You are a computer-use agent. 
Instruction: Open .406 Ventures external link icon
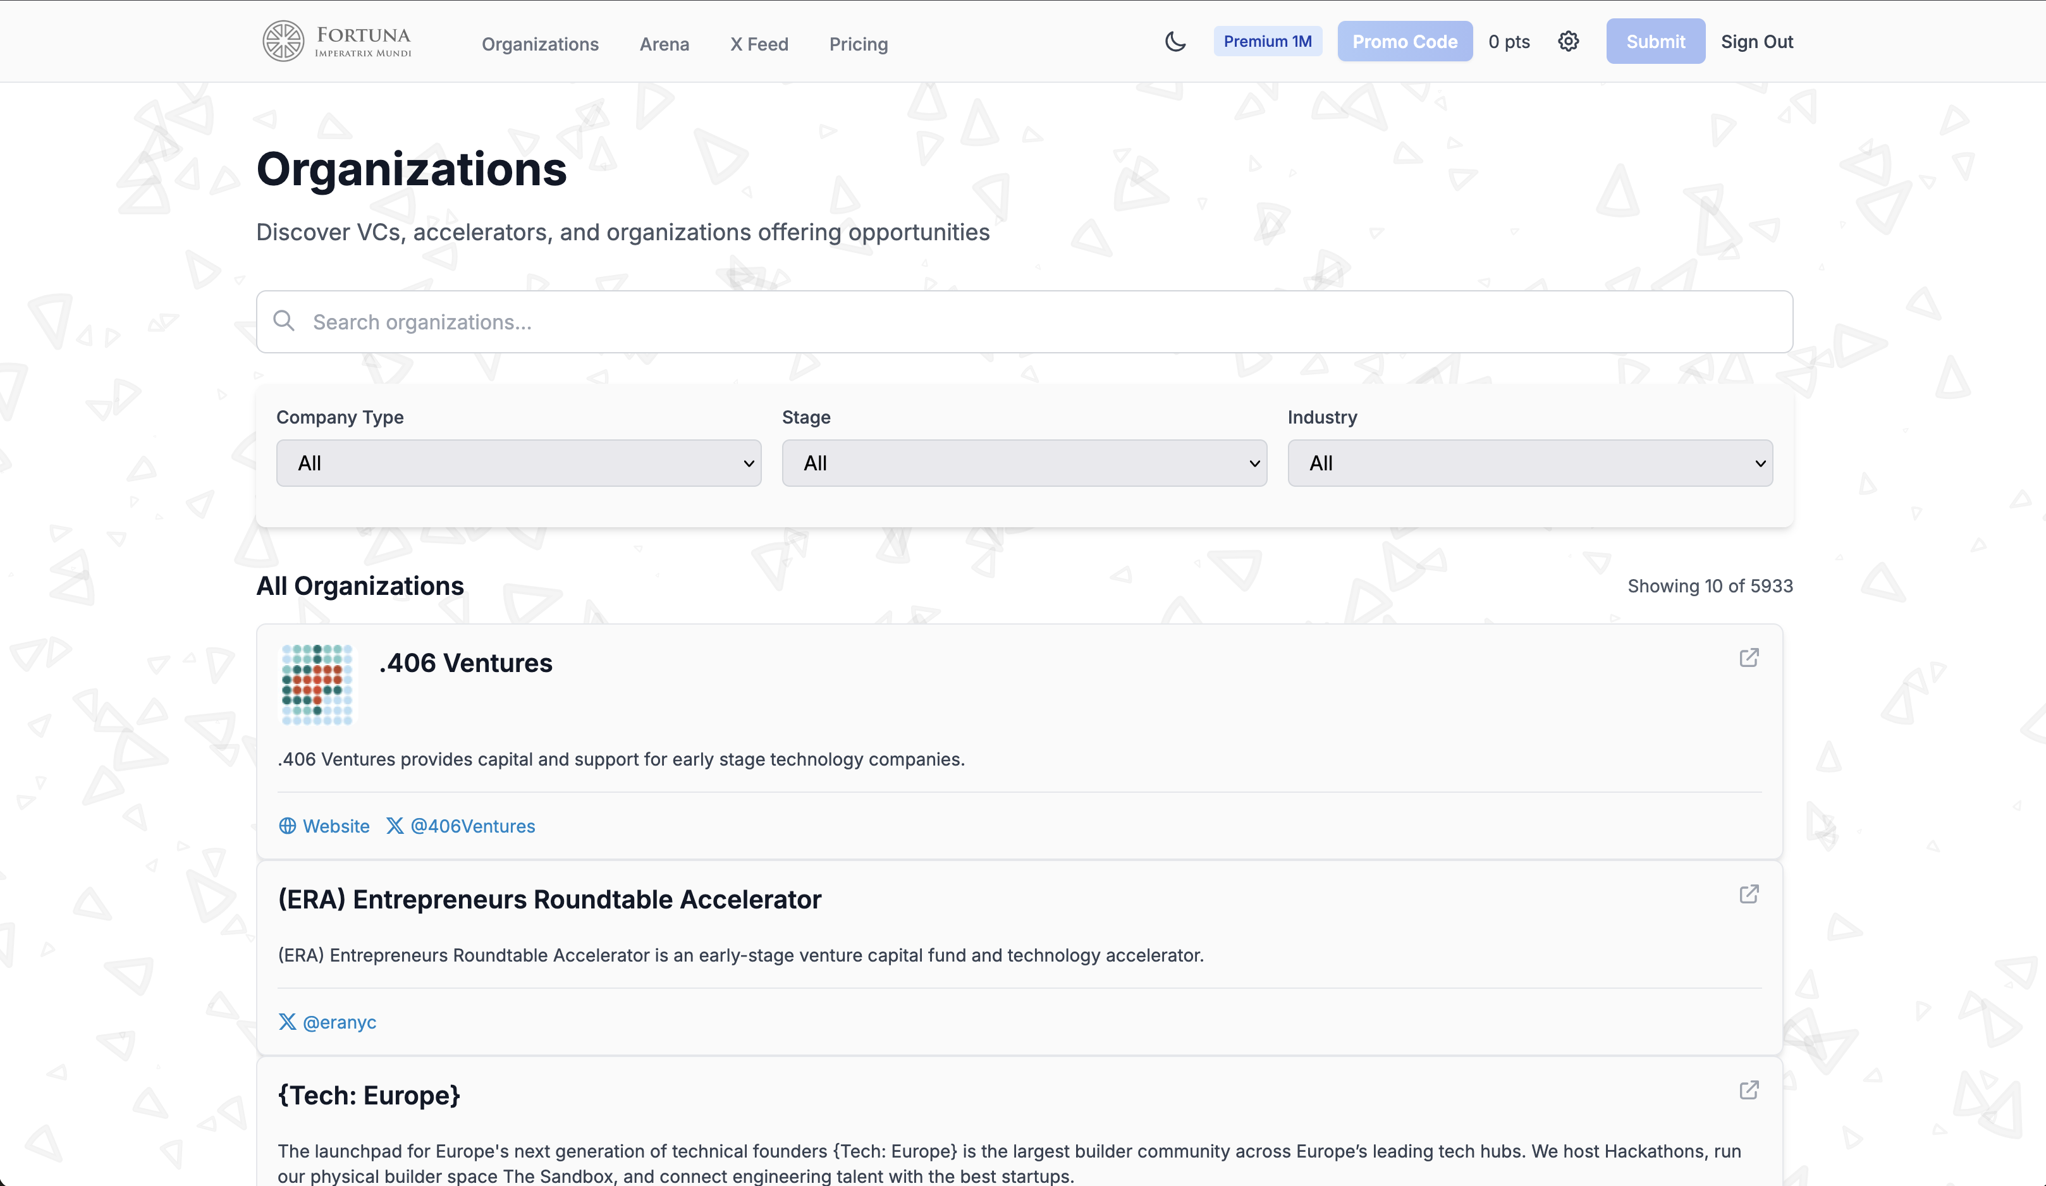coord(1749,657)
